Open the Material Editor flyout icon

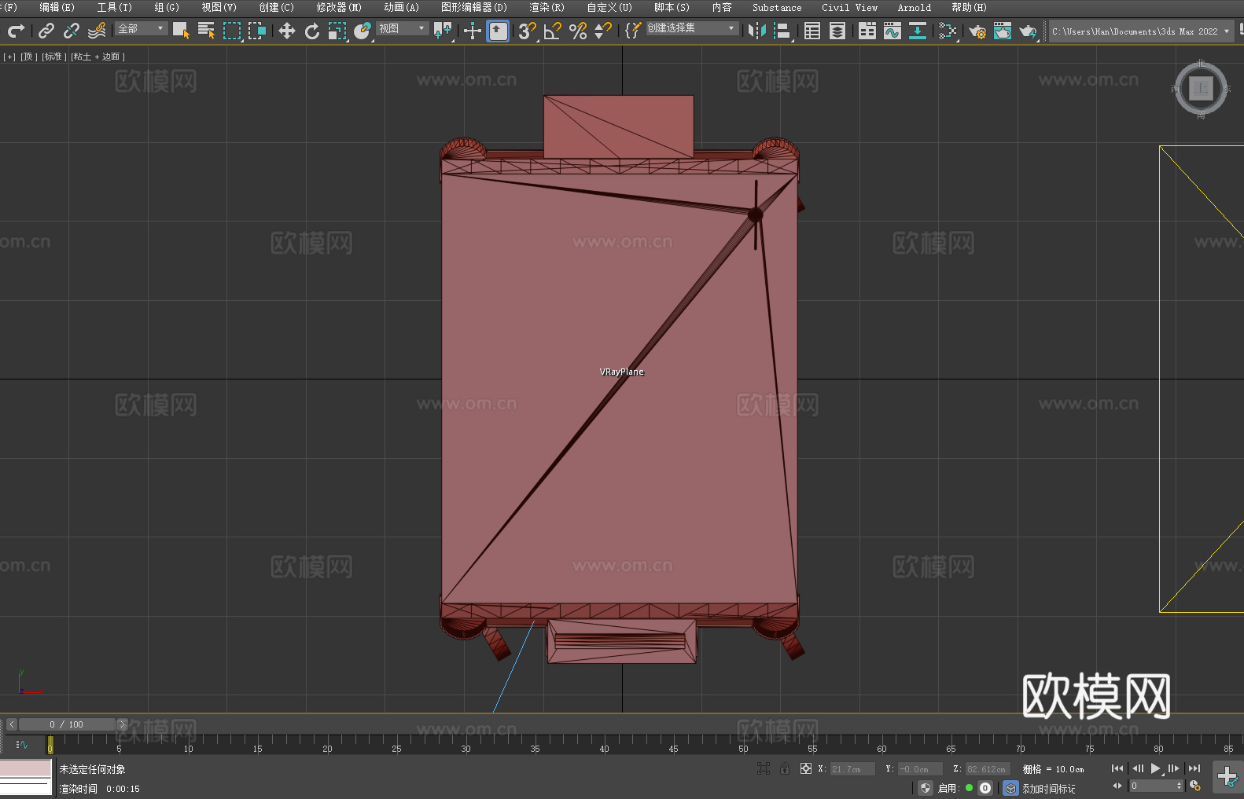click(x=948, y=31)
